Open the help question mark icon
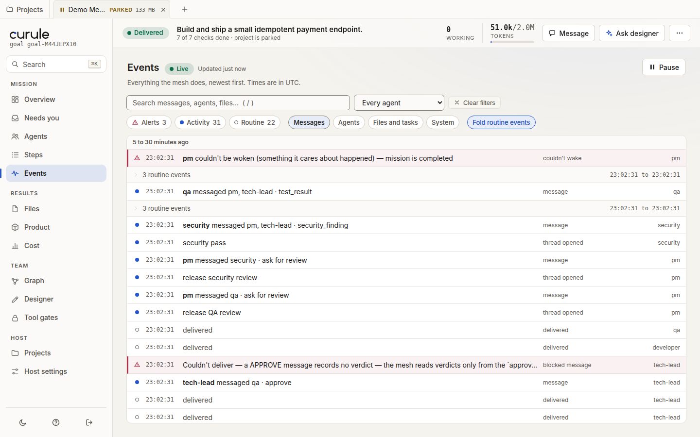Image resolution: width=700 pixels, height=437 pixels. coord(56,422)
